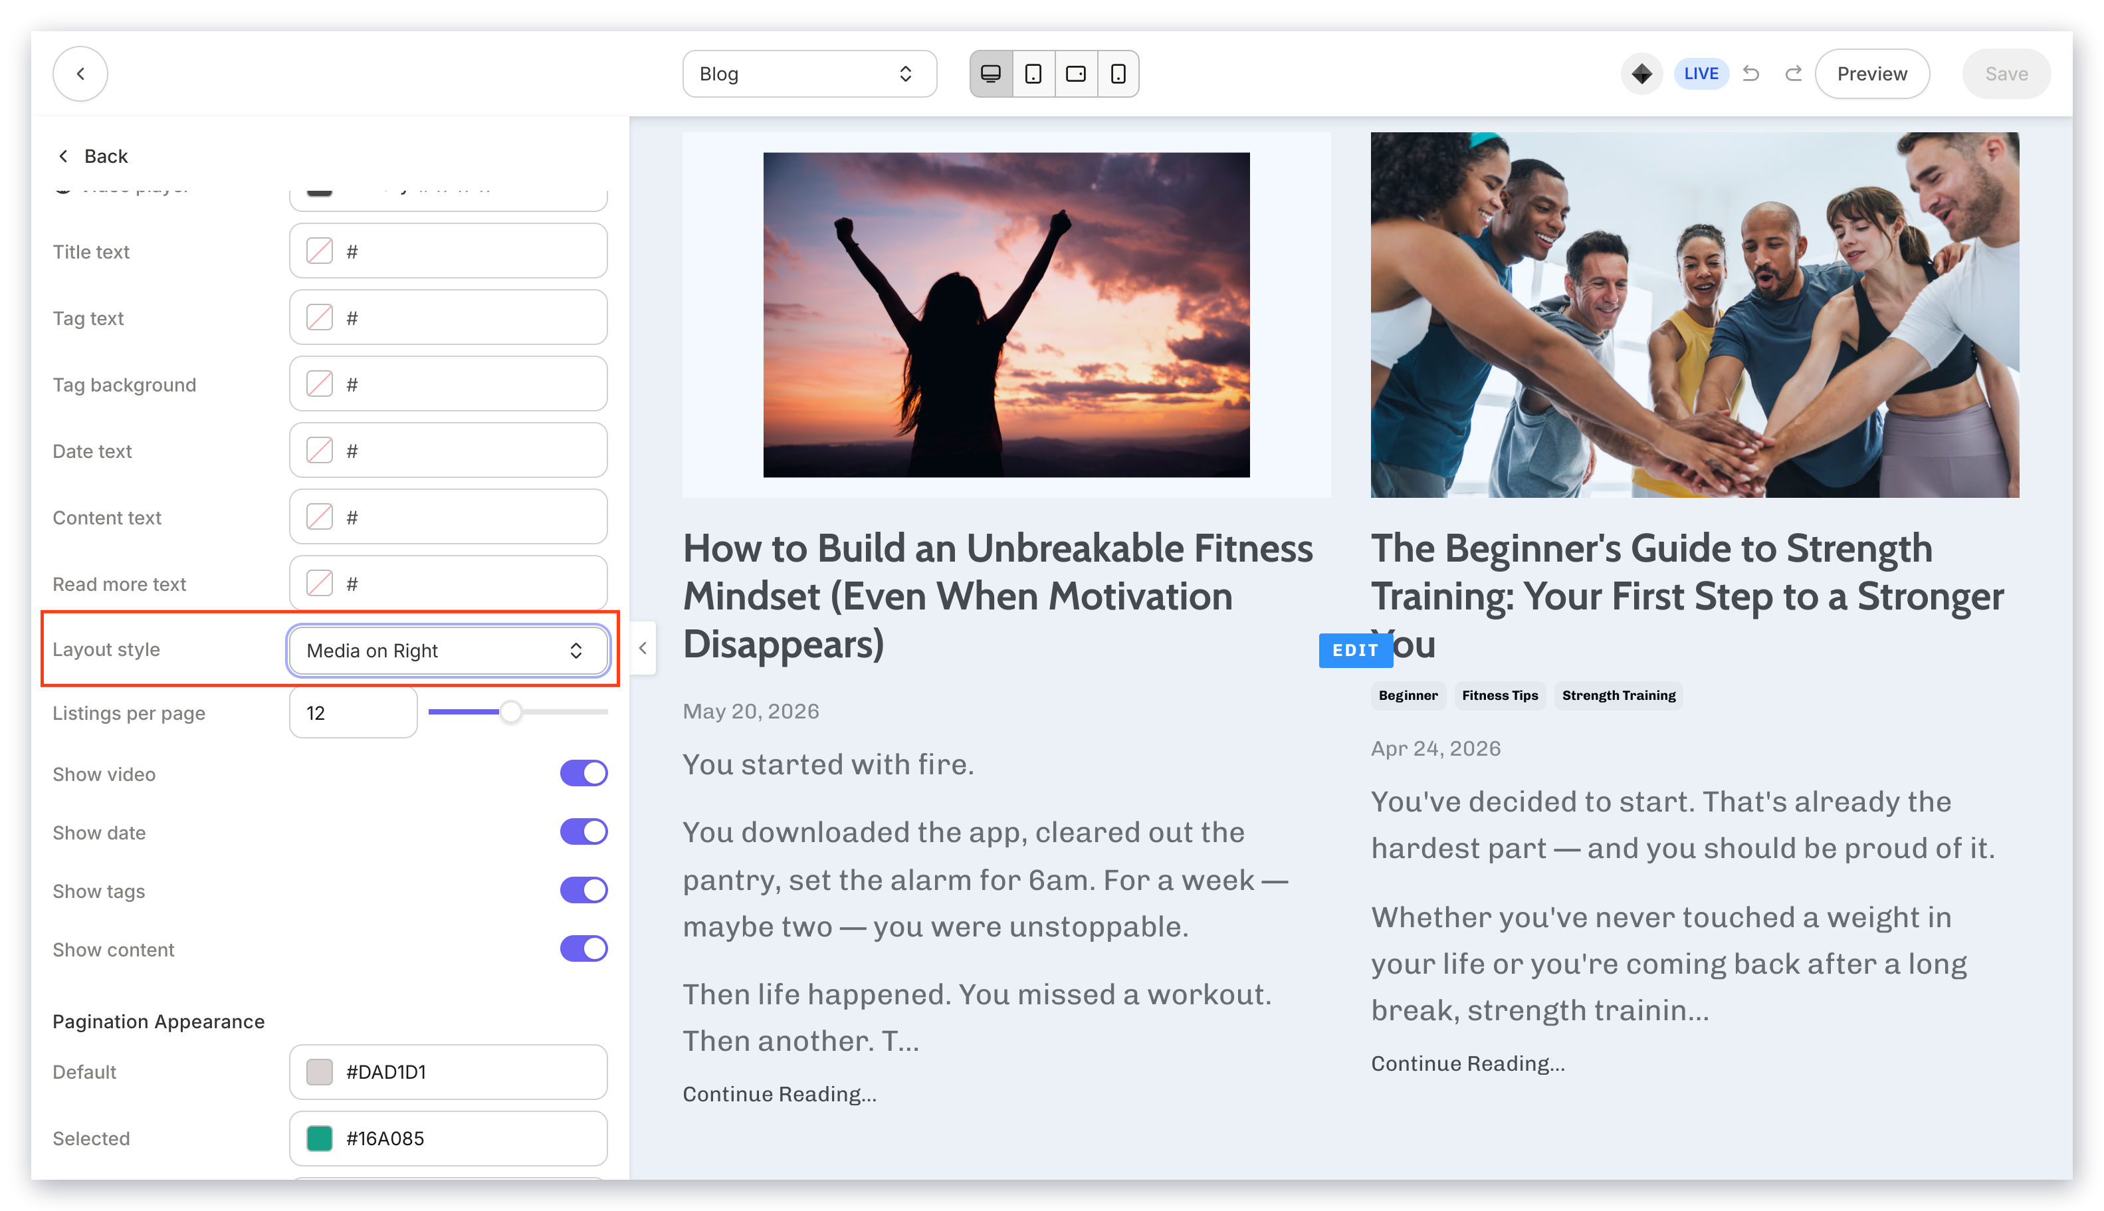
Task: Toggle the Show video switch
Action: tap(583, 774)
